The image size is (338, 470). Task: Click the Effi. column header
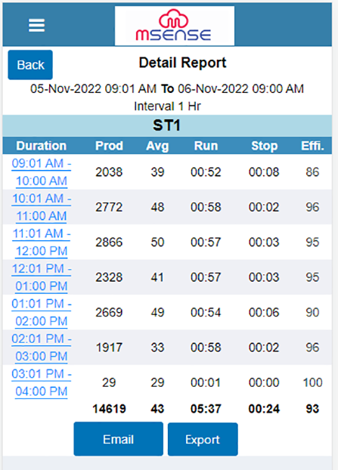(x=312, y=146)
